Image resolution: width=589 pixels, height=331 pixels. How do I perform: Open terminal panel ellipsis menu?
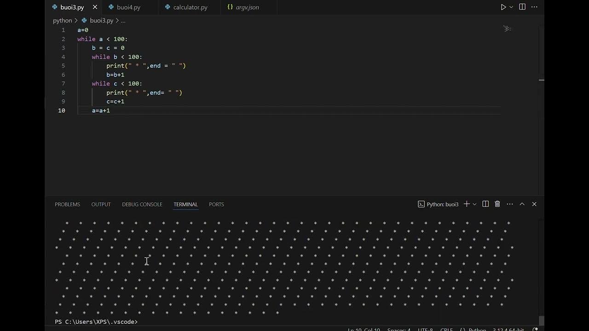[510, 204]
